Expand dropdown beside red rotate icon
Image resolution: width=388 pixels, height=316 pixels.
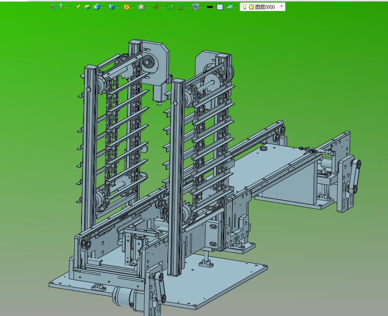pos(162,7)
